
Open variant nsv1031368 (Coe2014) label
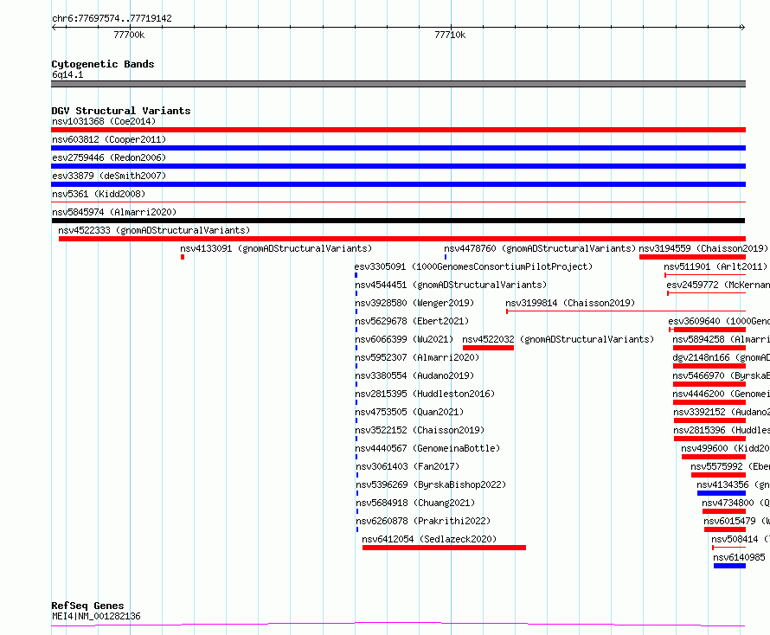[x=104, y=121]
